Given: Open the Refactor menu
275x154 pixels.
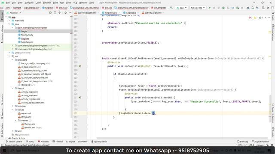Looking at the screenshot, I should (x=47, y=3).
